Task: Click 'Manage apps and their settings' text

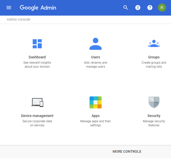Action: pyautogui.click(x=96, y=123)
